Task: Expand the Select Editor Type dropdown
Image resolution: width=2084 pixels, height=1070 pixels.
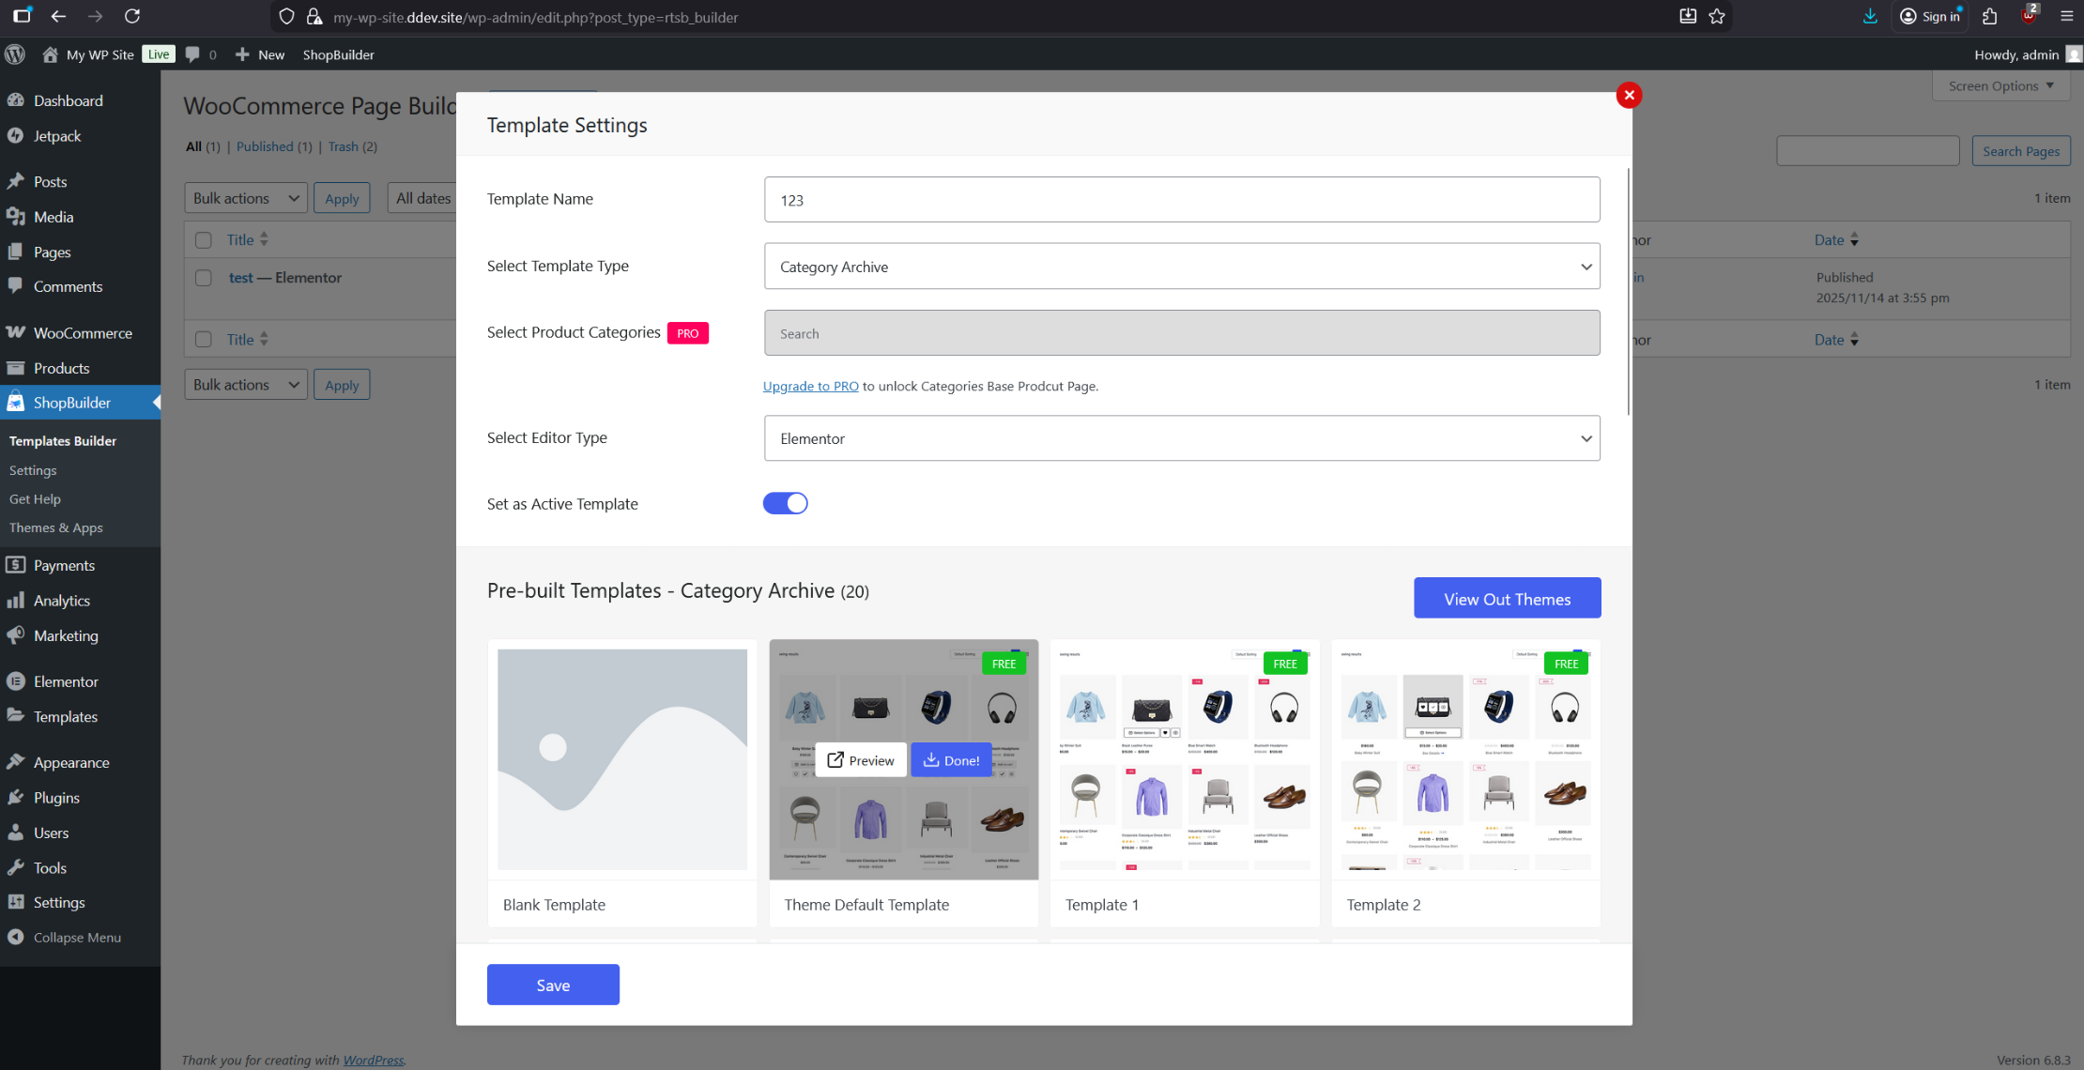Action: 1182,438
